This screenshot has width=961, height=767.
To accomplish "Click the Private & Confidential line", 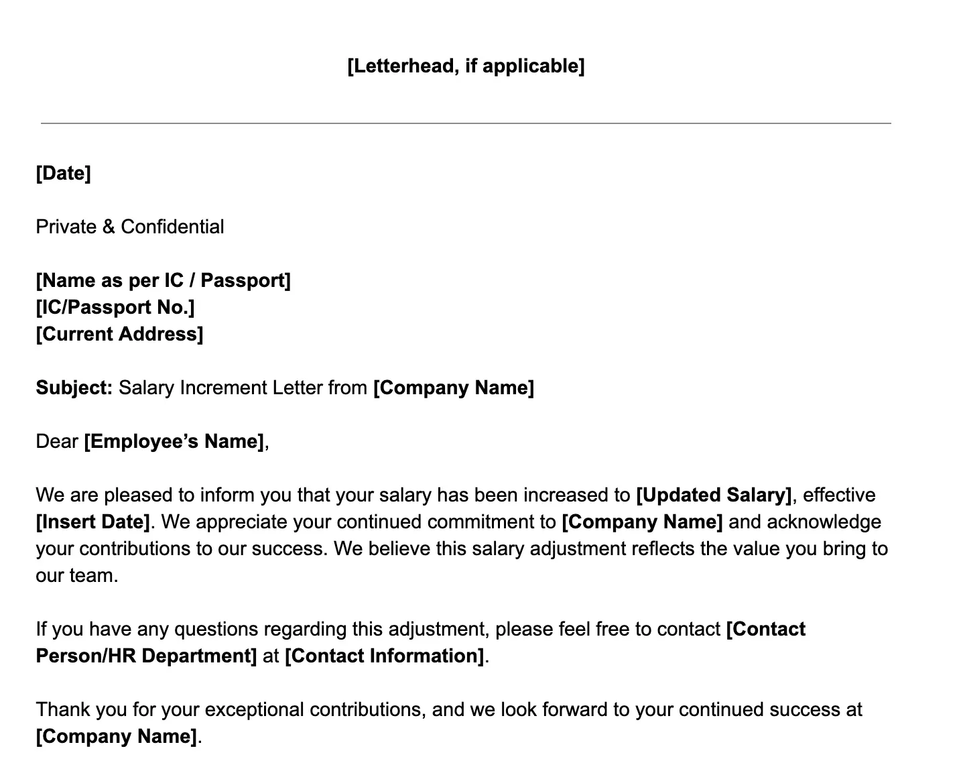I will (130, 227).
